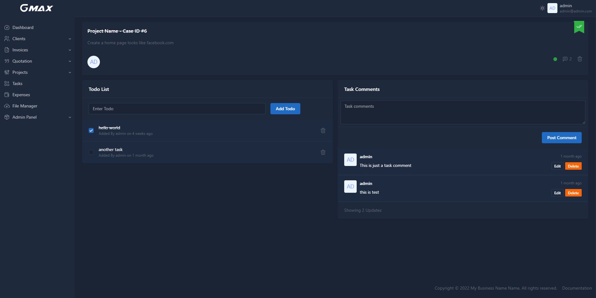Click the GMAX logo
Image resolution: width=596 pixels, height=298 pixels.
(x=37, y=8)
